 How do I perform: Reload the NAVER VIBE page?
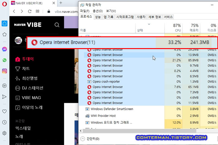pyautogui.click(x=30, y=11)
